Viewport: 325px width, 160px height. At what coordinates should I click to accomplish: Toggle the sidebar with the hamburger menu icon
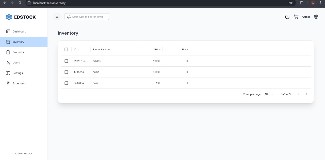57,17
